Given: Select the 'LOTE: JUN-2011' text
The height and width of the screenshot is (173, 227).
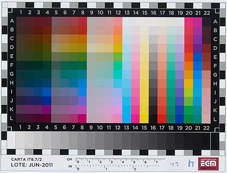Looking at the screenshot, I should coord(32,165).
